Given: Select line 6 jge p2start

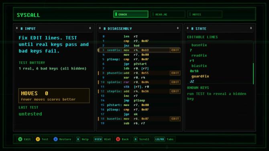Looking at the screenshot, I should [139, 64].
